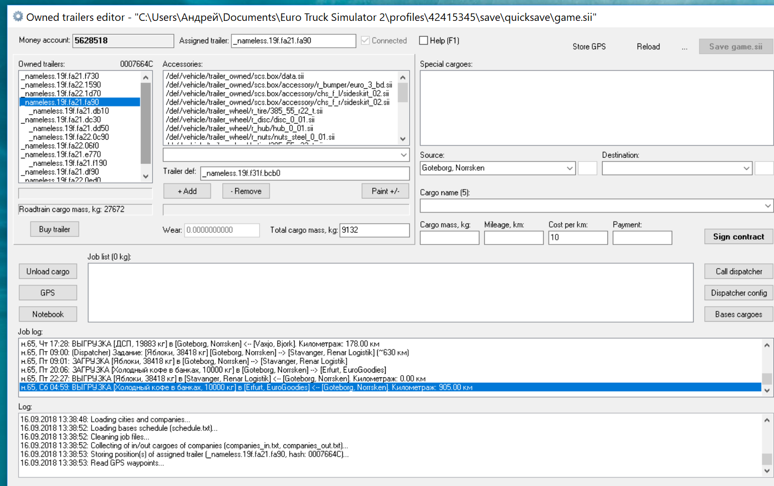Click the Buy trailer button
This screenshot has width=774, height=486.
coord(54,229)
